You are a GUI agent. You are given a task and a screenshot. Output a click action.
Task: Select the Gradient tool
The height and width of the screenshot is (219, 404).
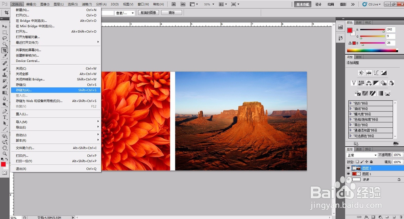tap(4, 93)
